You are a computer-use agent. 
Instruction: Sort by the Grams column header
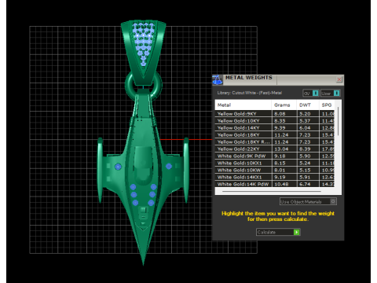(284, 105)
